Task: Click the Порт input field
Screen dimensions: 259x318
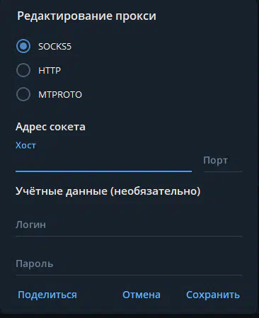Action: click(223, 161)
